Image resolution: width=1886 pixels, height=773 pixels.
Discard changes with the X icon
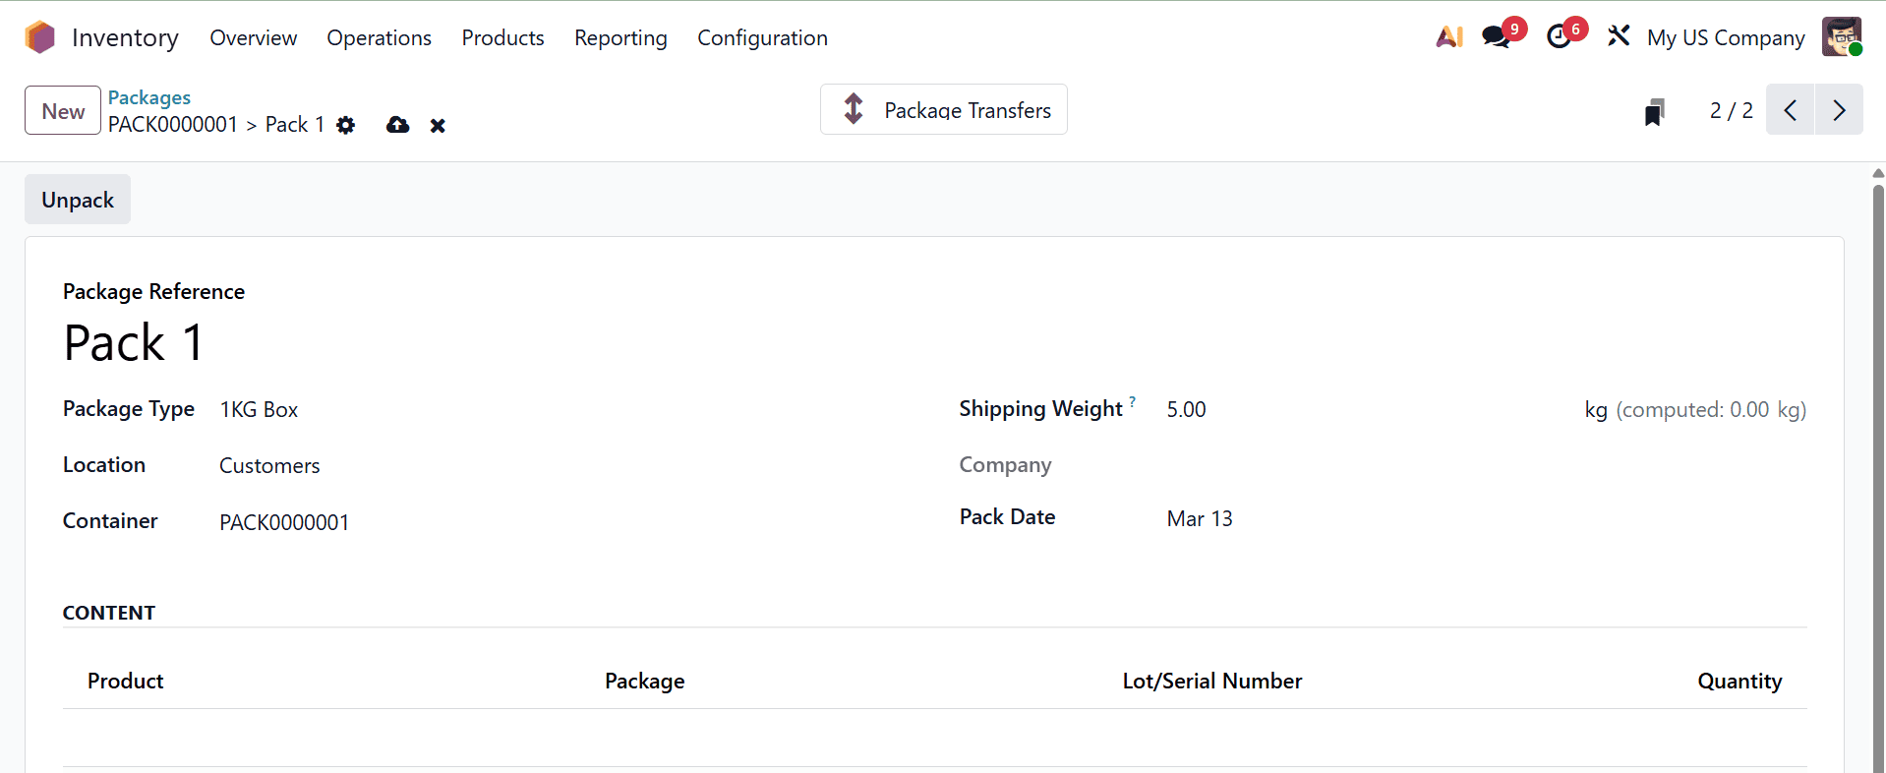(x=438, y=126)
